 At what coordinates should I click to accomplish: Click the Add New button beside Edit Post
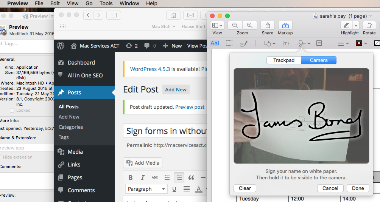point(176,89)
